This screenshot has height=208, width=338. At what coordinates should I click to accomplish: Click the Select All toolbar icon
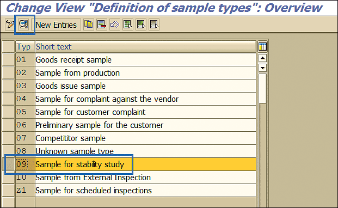pyautogui.click(x=128, y=25)
